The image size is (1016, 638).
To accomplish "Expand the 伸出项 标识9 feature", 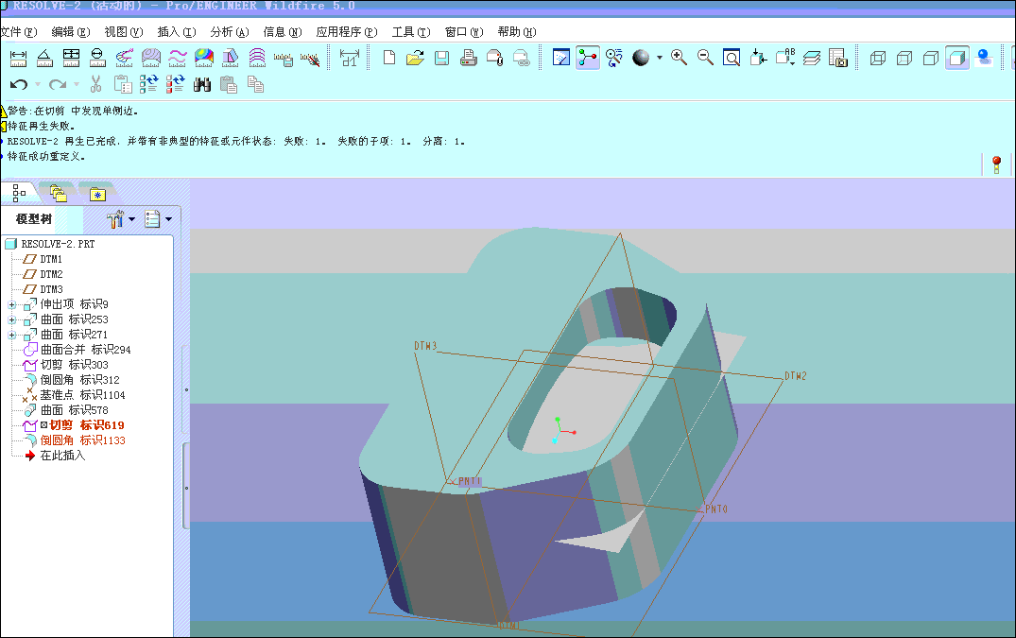I will (11, 304).
